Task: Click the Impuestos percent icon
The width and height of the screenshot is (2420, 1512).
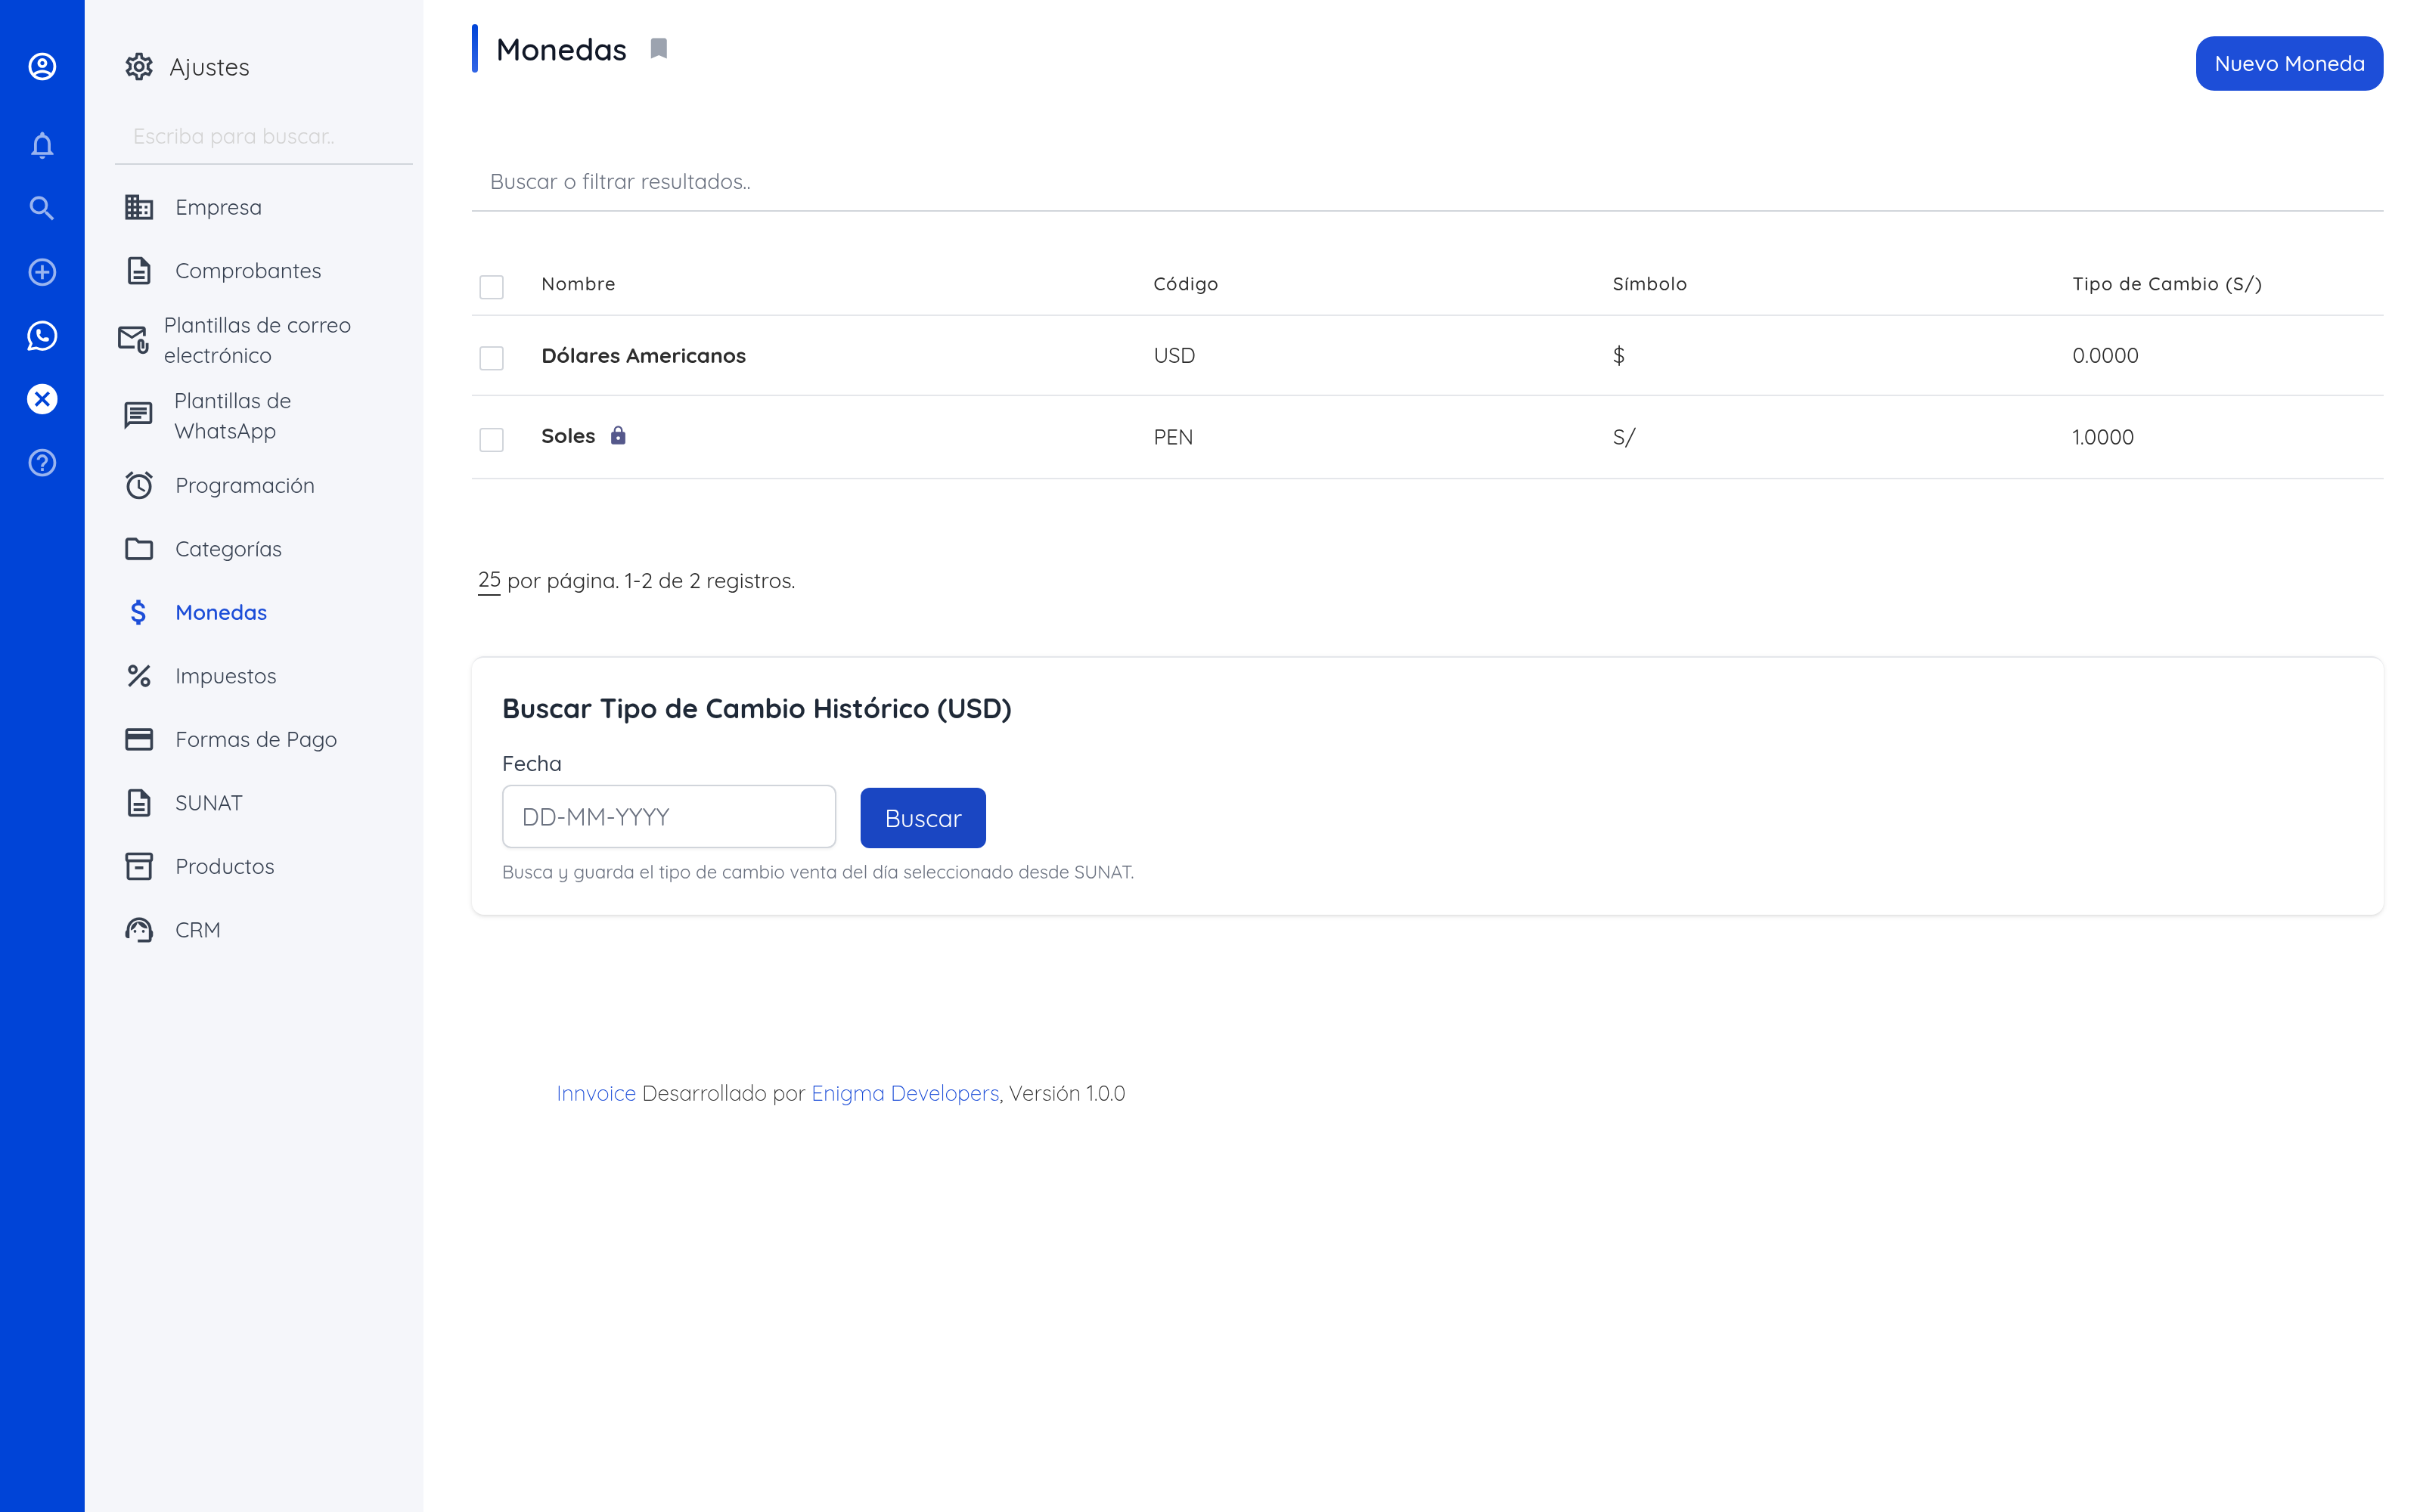Action: coord(139,676)
